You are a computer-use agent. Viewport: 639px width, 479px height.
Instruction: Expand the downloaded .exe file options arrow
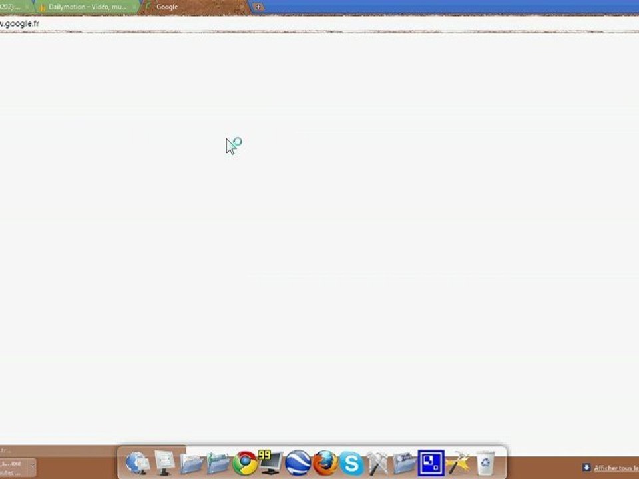tap(33, 466)
